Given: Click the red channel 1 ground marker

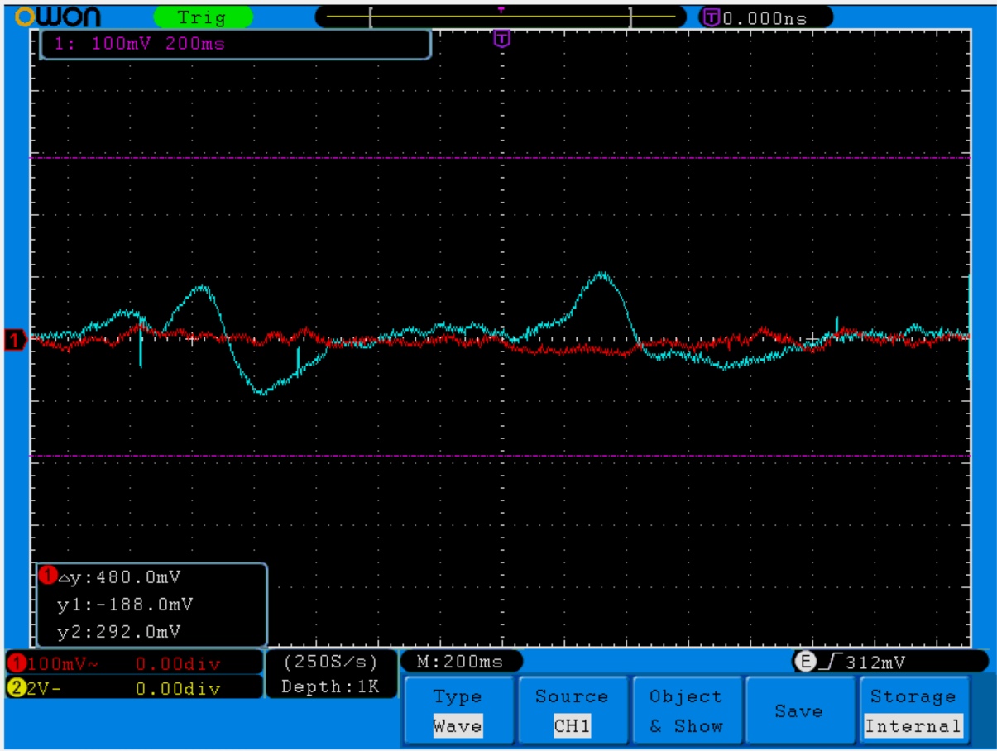Looking at the screenshot, I should pyautogui.click(x=14, y=338).
